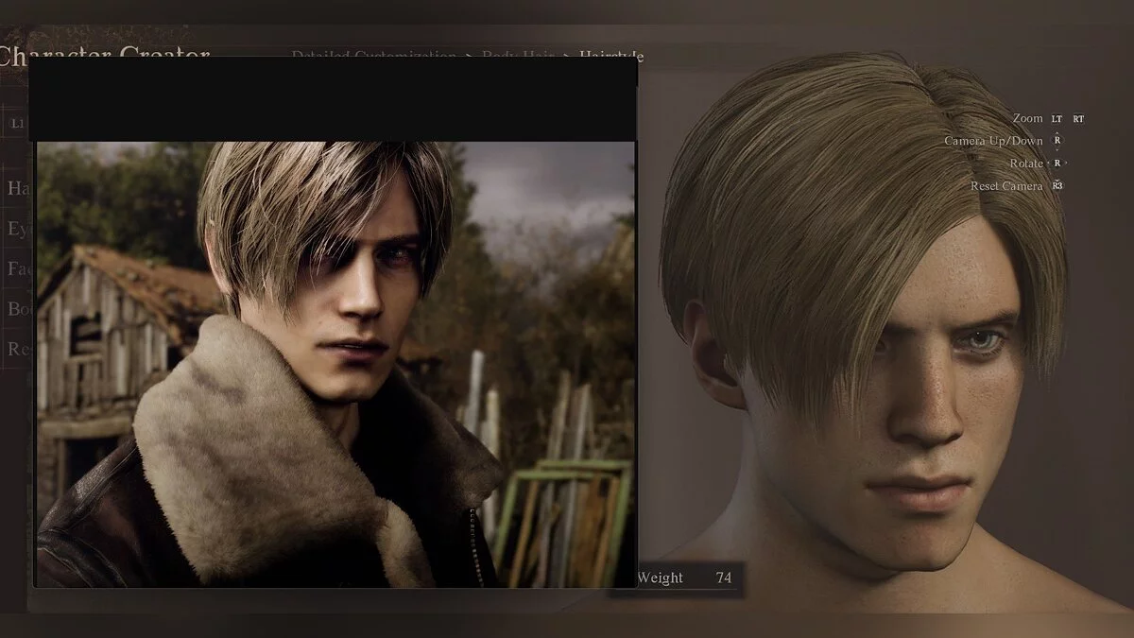
Task: Click the Zoom label
Action: click(1027, 118)
